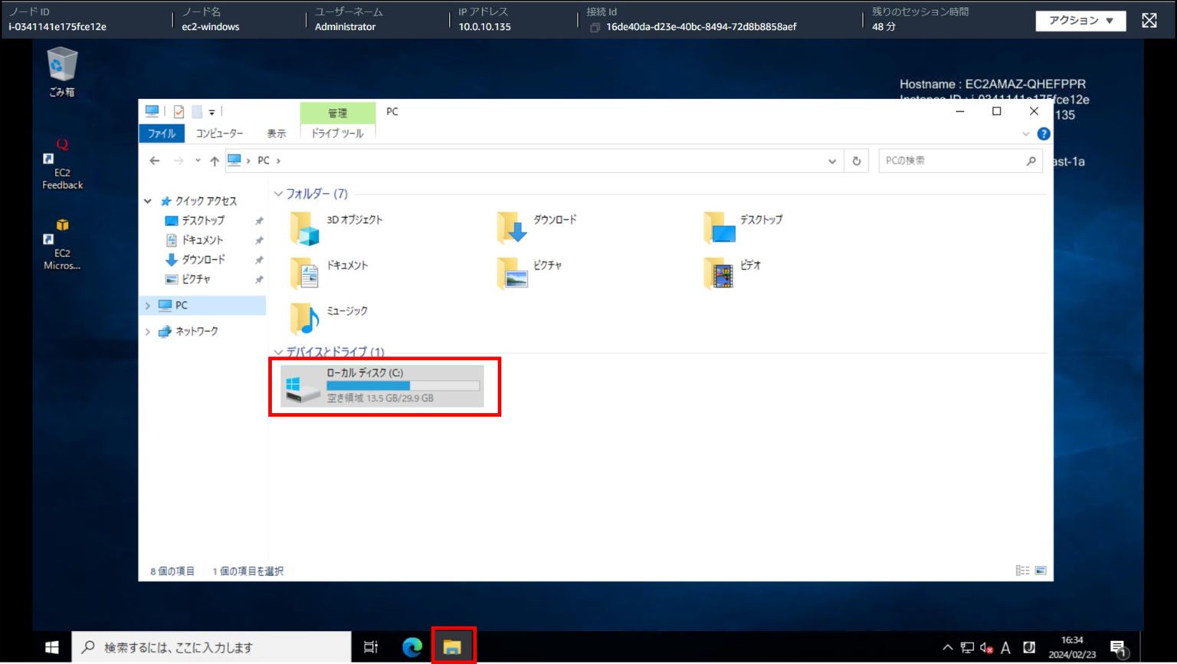Expand ネットワーク in the navigation pane

[x=148, y=331]
